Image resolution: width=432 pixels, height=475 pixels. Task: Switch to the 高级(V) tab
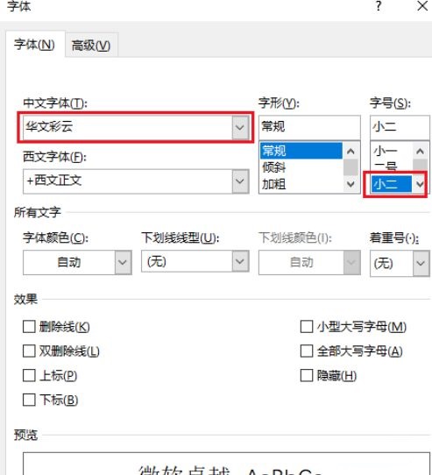click(91, 46)
